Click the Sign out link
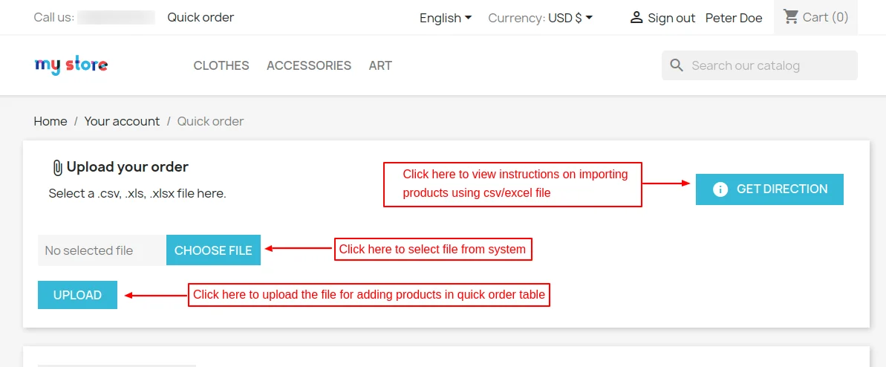The height and width of the screenshot is (367, 886). tap(671, 18)
